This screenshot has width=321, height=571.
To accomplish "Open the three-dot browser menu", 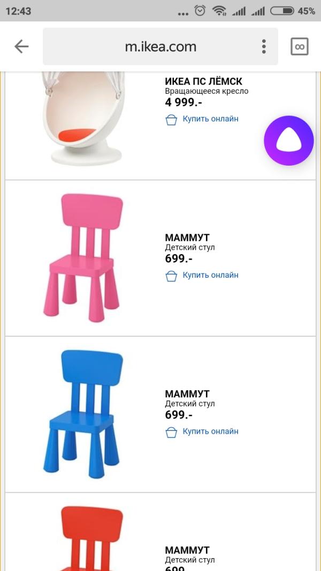I will coord(264,47).
